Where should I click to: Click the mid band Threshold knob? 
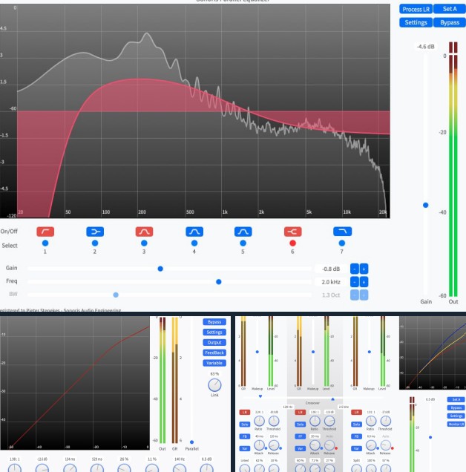[329, 421]
